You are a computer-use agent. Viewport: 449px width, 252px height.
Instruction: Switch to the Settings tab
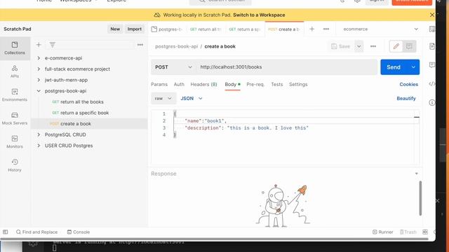click(298, 84)
